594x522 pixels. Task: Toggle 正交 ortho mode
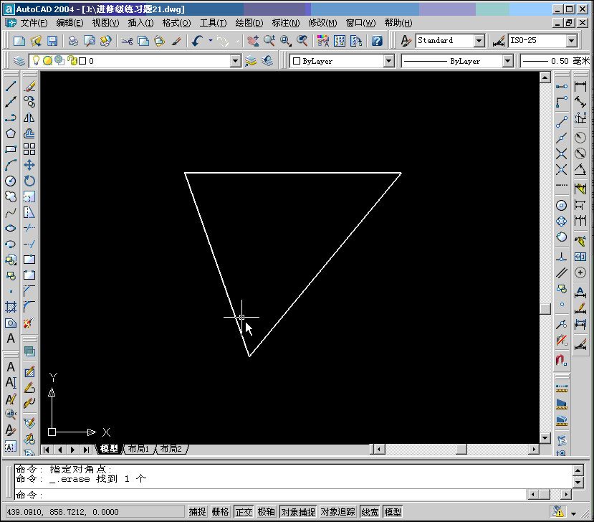click(x=243, y=512)
